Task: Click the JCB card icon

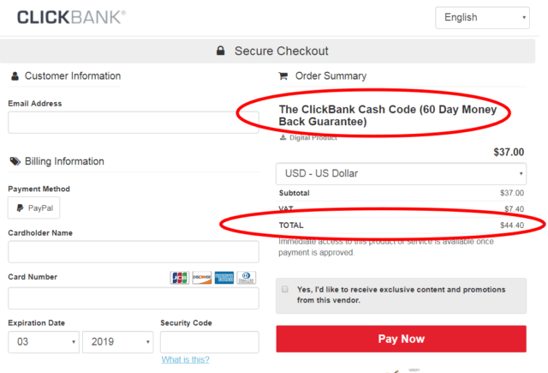Action: (180, 278)
